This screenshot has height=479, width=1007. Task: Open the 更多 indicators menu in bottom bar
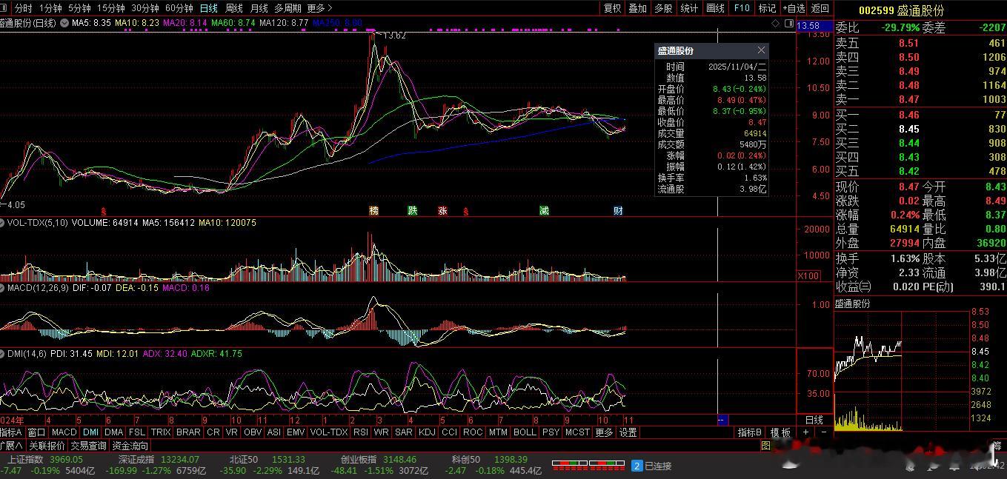(x=604, y=432)
